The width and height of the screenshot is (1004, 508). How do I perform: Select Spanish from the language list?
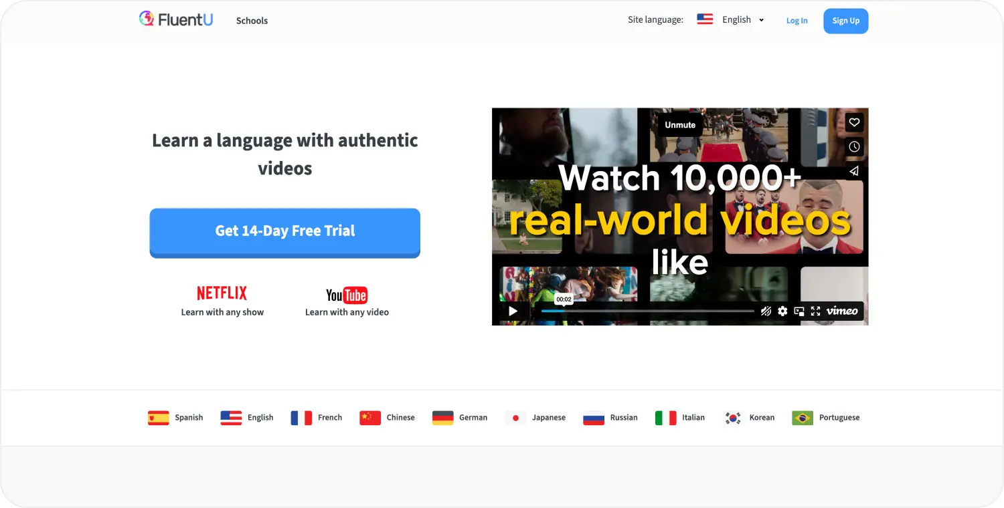coord(175,418)
